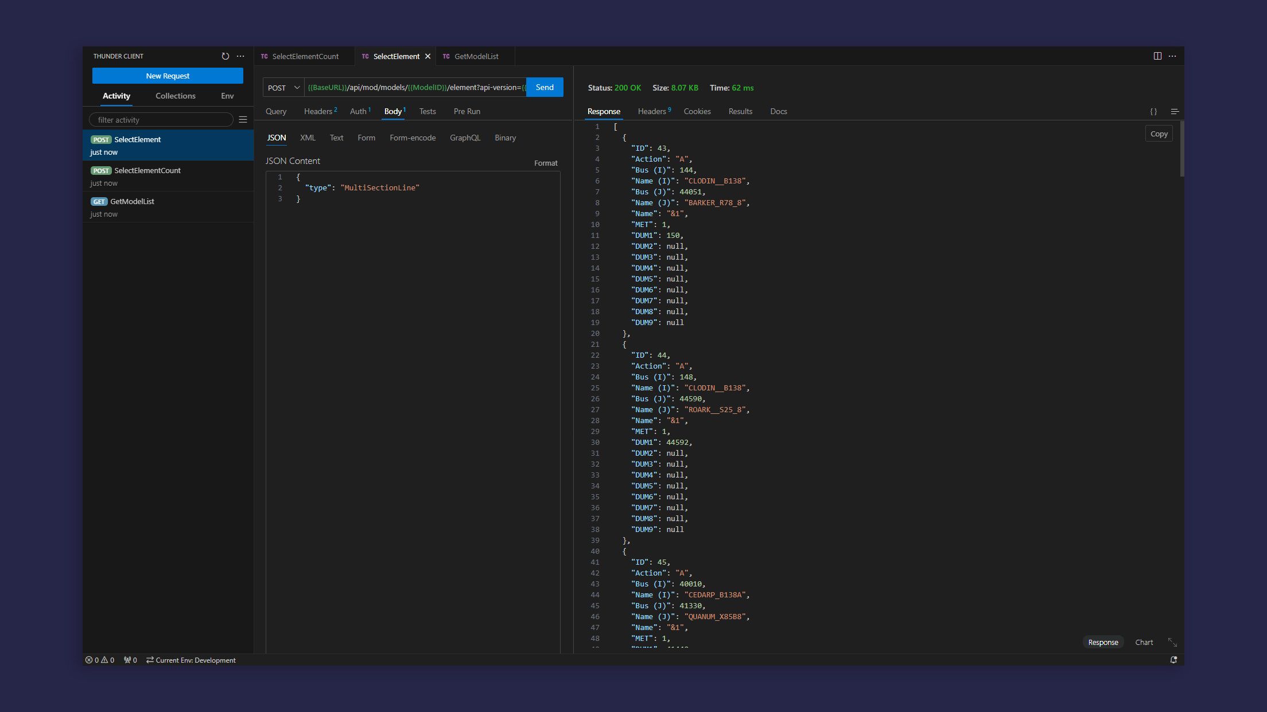The width and height of the screenshot is (1267, 712).
Task: Open the response Headers tab
Action: [x=654, y=111]
